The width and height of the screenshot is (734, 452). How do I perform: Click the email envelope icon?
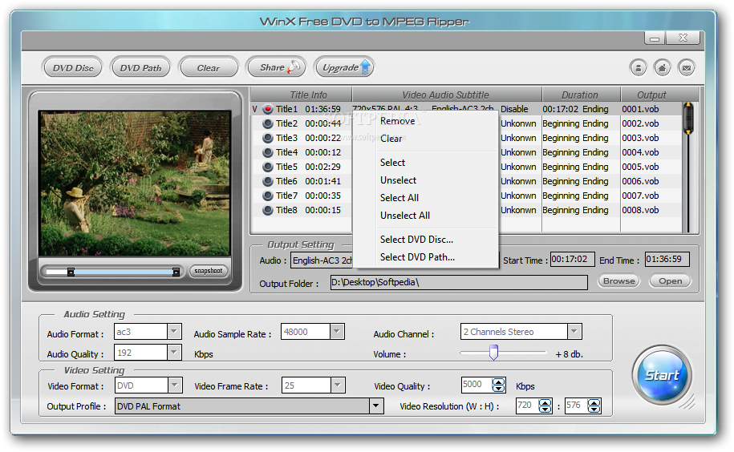click(686, 68)
